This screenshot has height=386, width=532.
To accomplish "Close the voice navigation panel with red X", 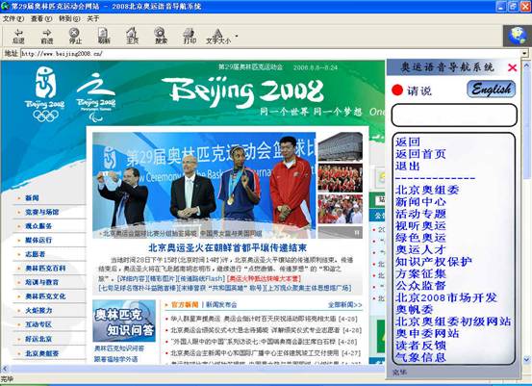I will pos(513,67).
